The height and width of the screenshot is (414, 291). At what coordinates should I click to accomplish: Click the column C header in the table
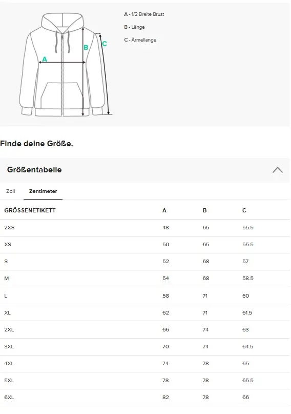click(244, 210)
